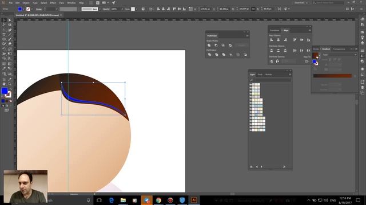The height and width of the screenshot is (205, 366).
Task: Set paint mode to Color in Tools panel
Action: [x=3, y=101]
